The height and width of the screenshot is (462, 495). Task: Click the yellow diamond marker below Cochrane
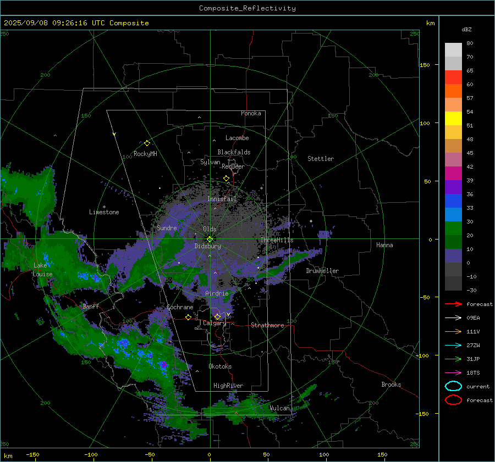pyautogui.click(x=189, y=317)
